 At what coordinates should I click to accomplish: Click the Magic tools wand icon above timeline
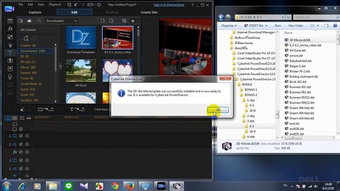[x=22, y=110]
